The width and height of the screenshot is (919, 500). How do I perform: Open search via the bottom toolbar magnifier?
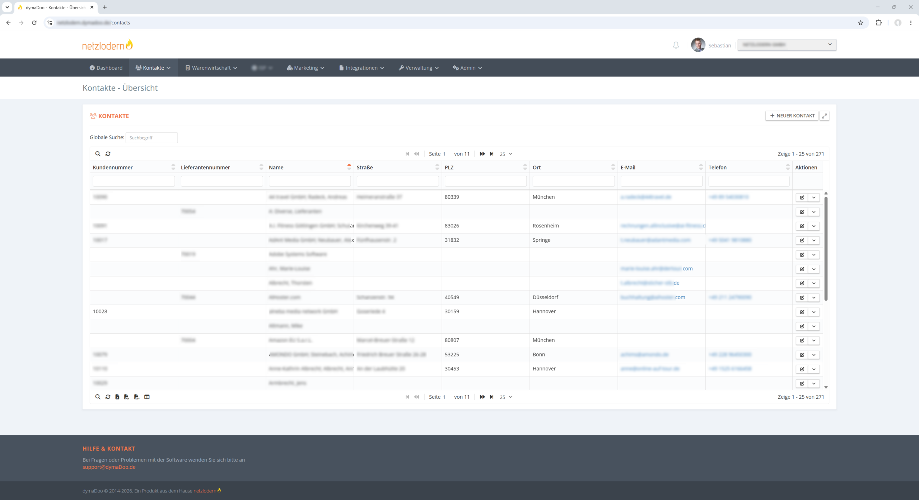pos(98,397)
